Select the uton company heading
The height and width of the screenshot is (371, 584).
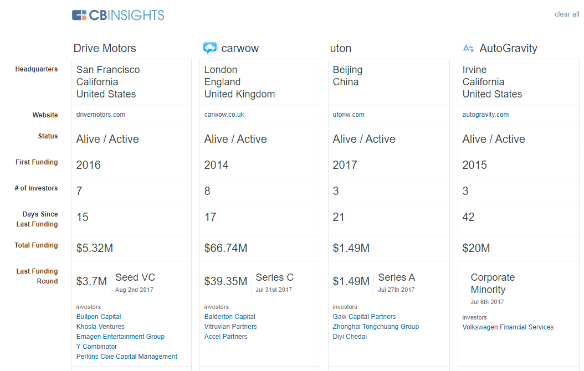click(340, 48)
